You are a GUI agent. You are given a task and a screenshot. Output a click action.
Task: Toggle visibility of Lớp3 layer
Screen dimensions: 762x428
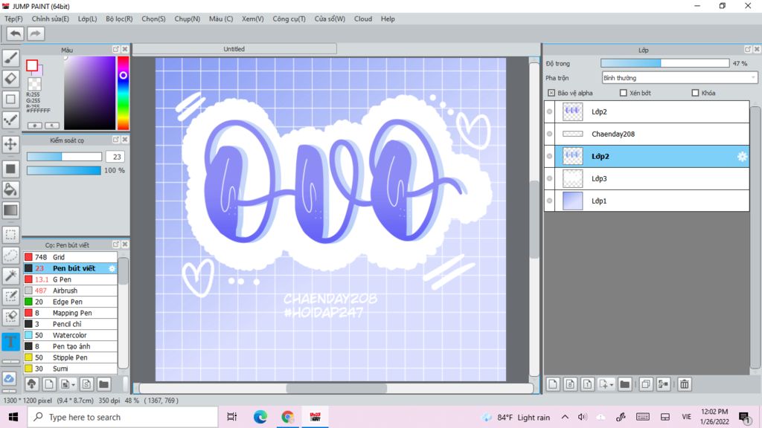550,178
